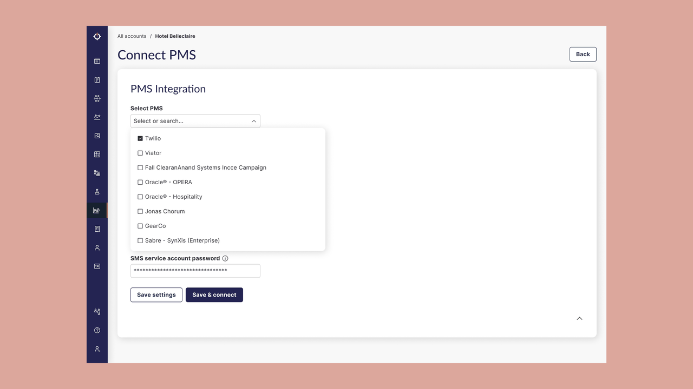Viewport: 693px width, 389px height.
Task: Focus the Select or search field
Action: click(195, 121)
